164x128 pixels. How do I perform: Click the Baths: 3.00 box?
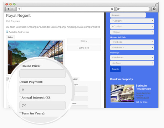click(84, 48)
